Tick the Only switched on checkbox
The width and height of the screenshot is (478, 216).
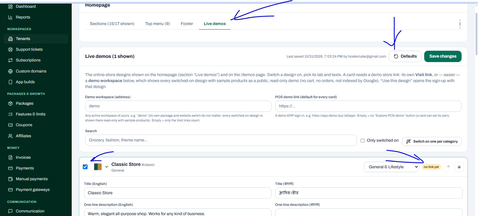(x=362, y=141)
